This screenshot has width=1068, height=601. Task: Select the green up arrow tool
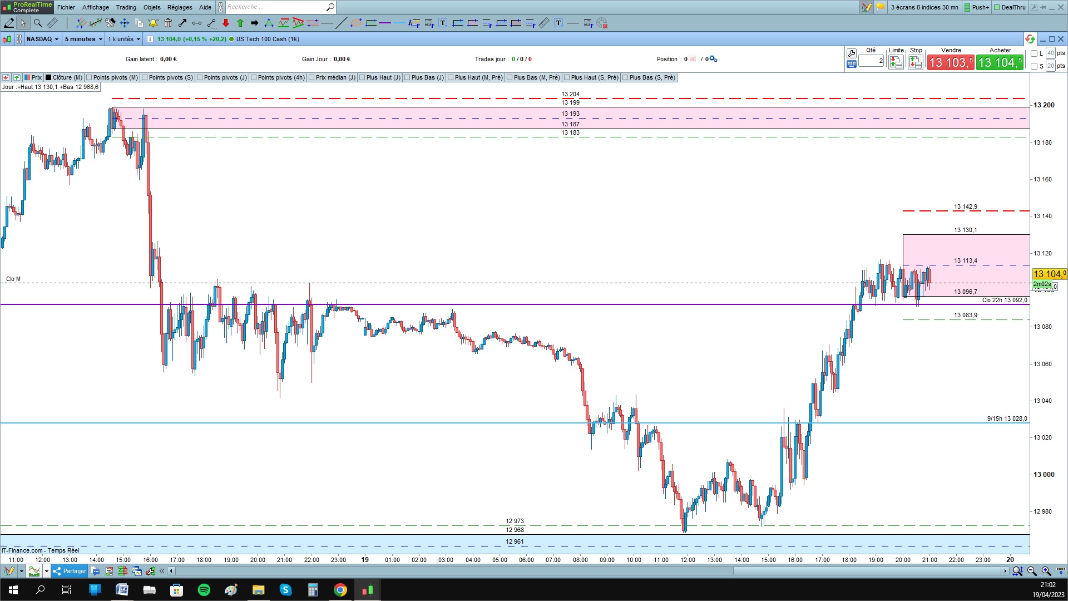pyautogui.click(x=240, y=23)
